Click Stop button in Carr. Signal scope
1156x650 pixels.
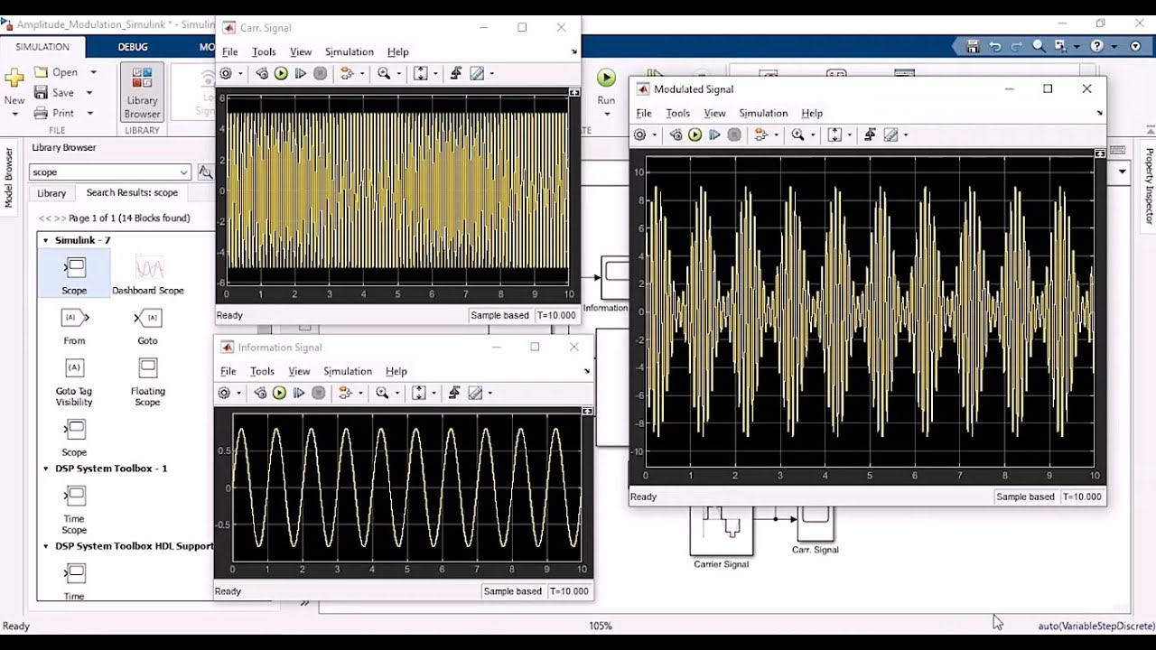[320, 74]
